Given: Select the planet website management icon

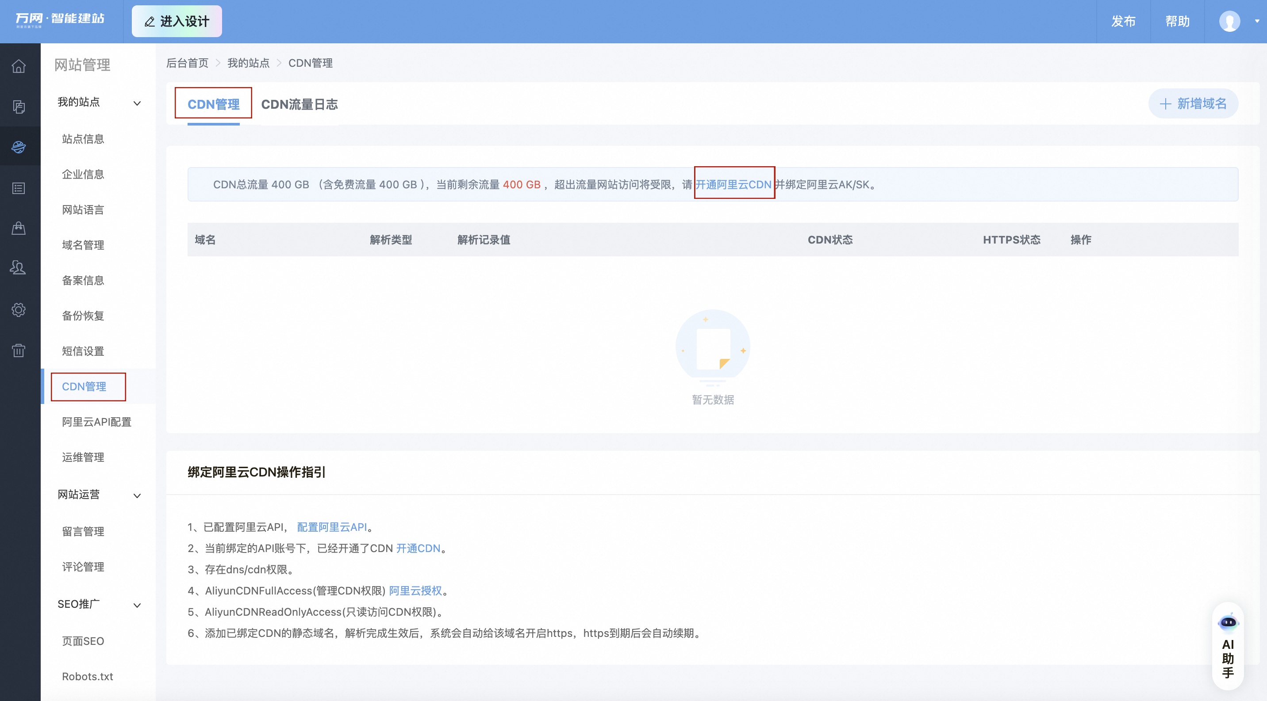Looking at the screenshot, I should [x=19, y=146].
